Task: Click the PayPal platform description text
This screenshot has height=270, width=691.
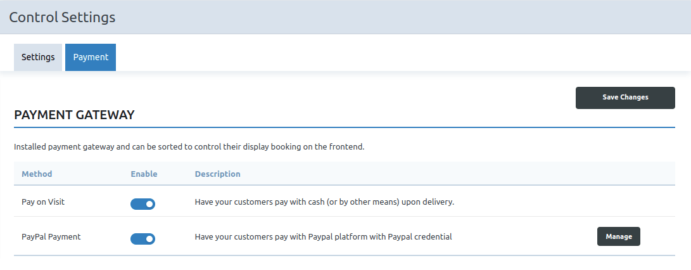Action: coord(323,237)
